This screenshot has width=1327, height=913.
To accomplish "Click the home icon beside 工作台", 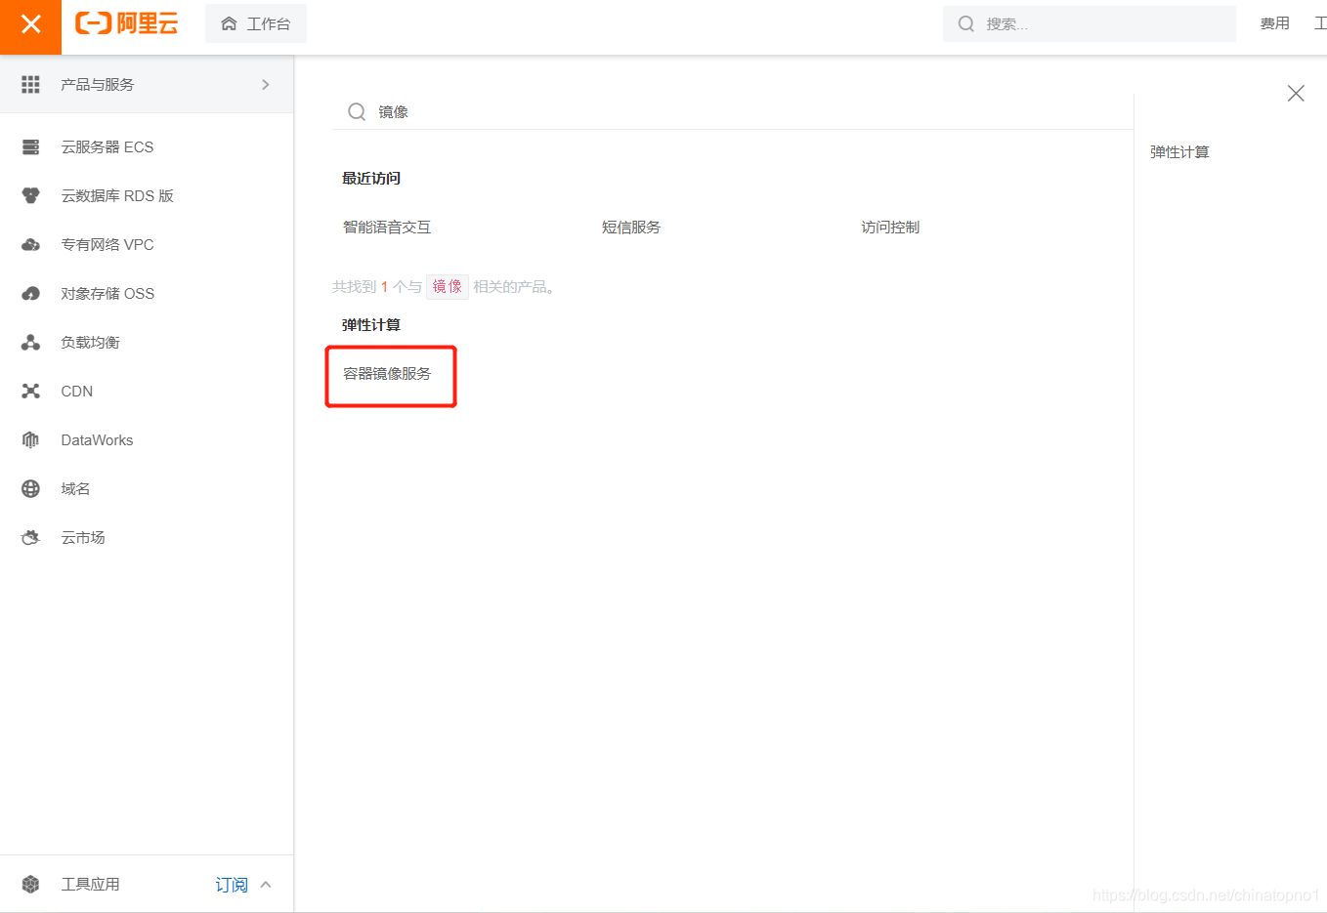I will tap(229, 23).
